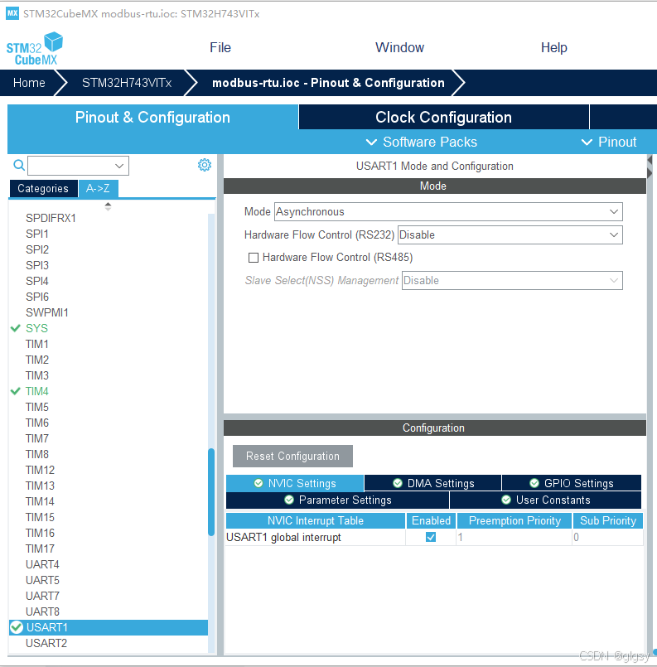
Task: Open the Window menu
Action: click(x=399, y=48)
